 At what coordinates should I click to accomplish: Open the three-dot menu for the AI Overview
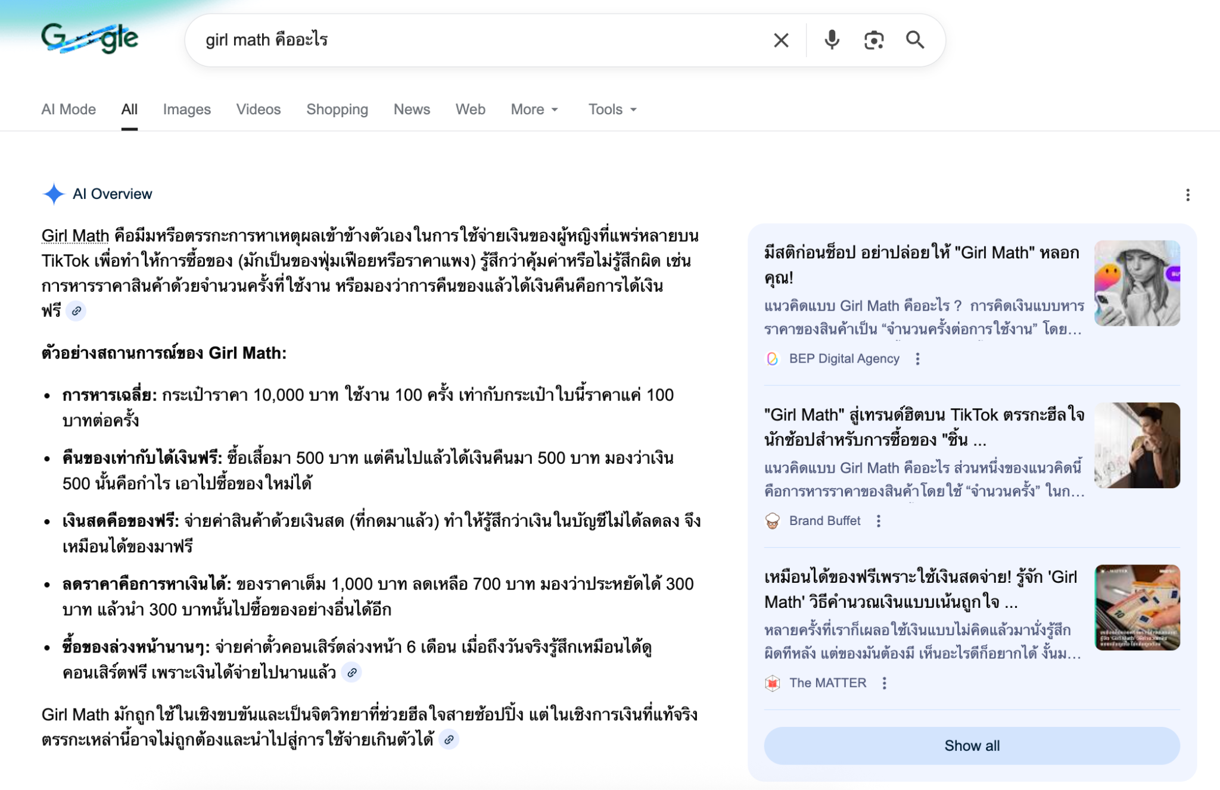[x=1188, y=195]
